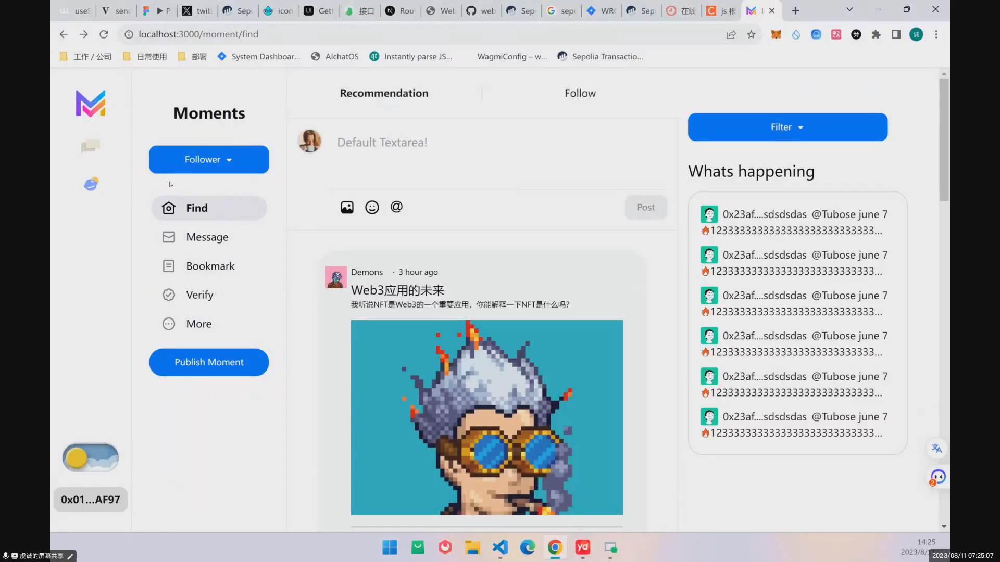The width and height of the screenshot is (1000, 562).
Task: Click the page vertical scrollbar thumb
Action: pyautogui.click(x=944, y=139)
